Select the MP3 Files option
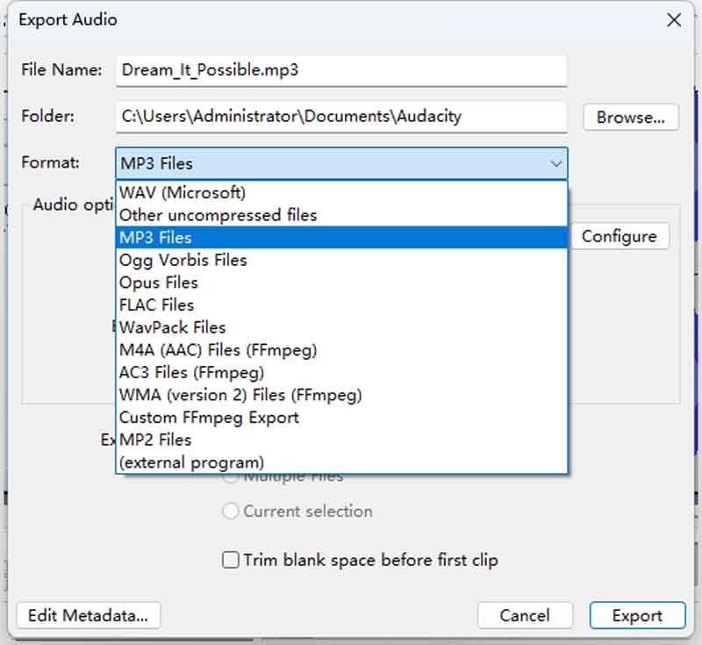 155,238
